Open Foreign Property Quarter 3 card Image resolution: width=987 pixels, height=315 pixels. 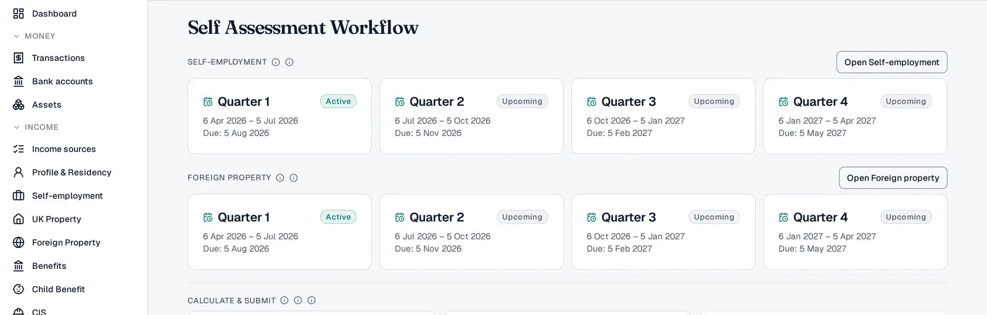663,232
